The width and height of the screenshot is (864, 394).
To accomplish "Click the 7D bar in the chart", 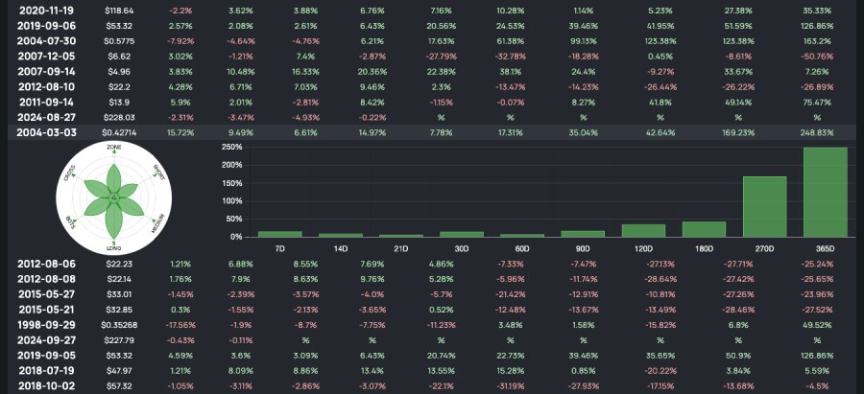I will (x=279, y=233).
